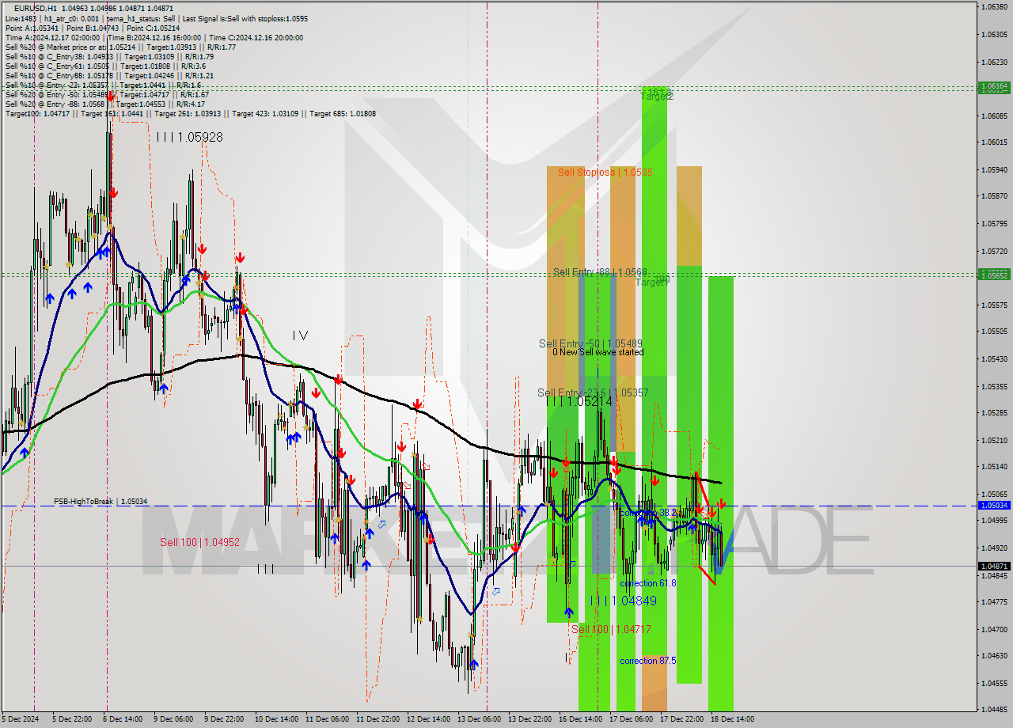Image resolution: width=1013 pixels, height=728 pixels.
Task: Click 1.05505 on the price axis
Action: pyautogui.click(x=994, y=332)
